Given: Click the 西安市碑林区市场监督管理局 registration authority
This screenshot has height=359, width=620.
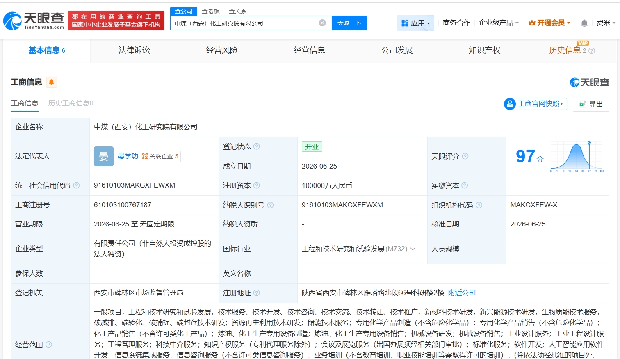Looking at the screenshot, I should coord(139,293).
